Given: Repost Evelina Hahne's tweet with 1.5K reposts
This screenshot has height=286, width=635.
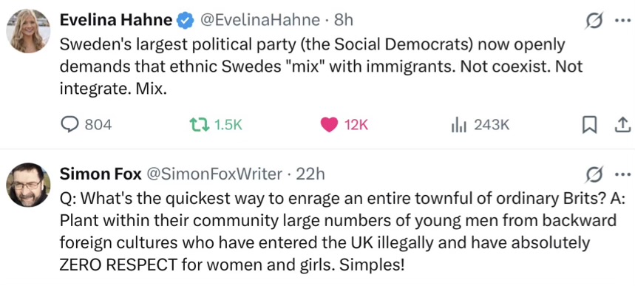Looking at the screenshot, I should [216, 125].
